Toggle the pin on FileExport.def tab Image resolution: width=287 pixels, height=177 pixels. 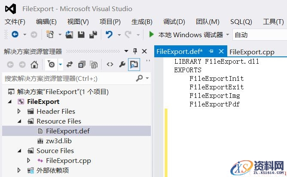pyautogui.click(x=211, y=51)
